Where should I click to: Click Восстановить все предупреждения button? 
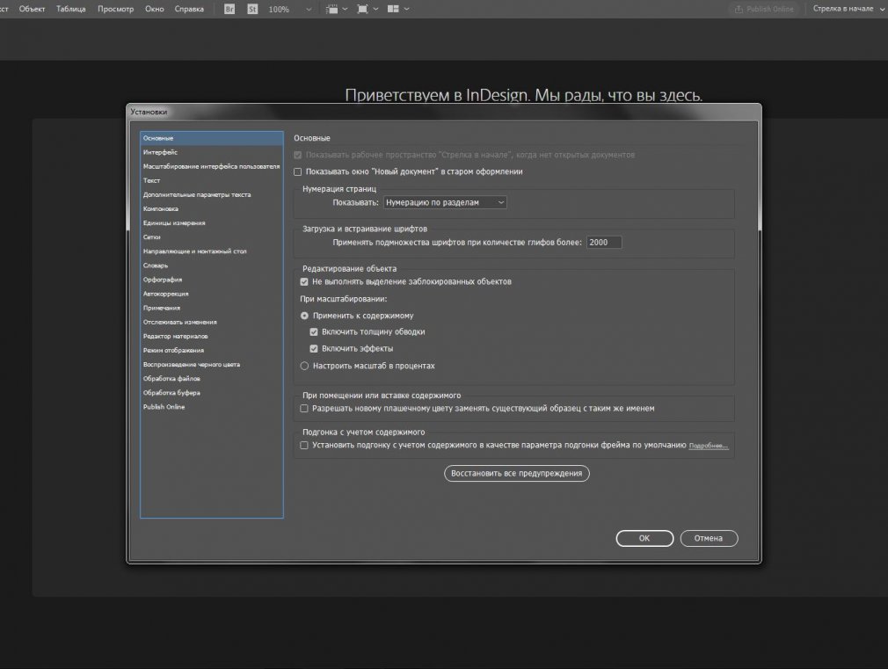(516, 473)
